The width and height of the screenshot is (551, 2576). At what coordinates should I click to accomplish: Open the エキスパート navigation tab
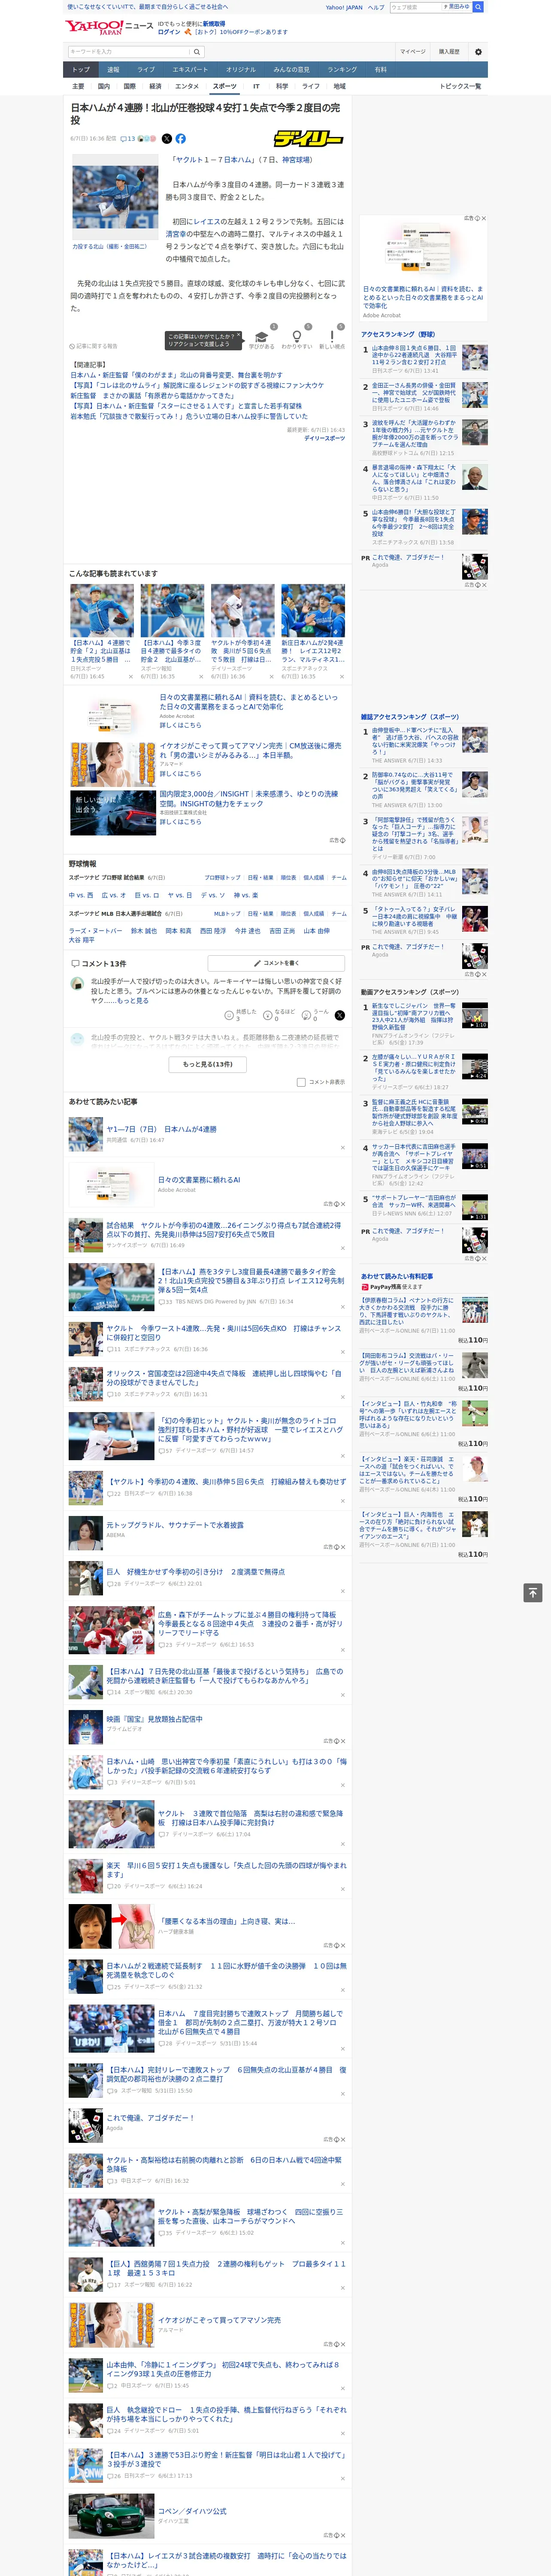pyautogui.click(x=190, y=70)
